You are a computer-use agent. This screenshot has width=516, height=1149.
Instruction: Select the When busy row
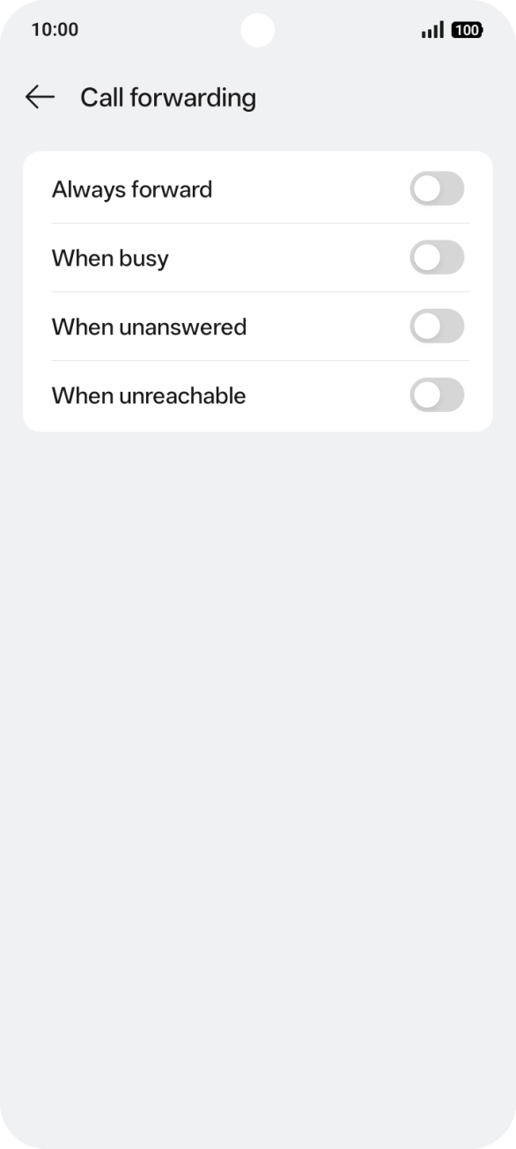(x=258, y=257)
